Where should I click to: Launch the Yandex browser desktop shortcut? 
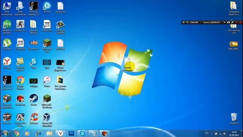[x=7, y=63]
